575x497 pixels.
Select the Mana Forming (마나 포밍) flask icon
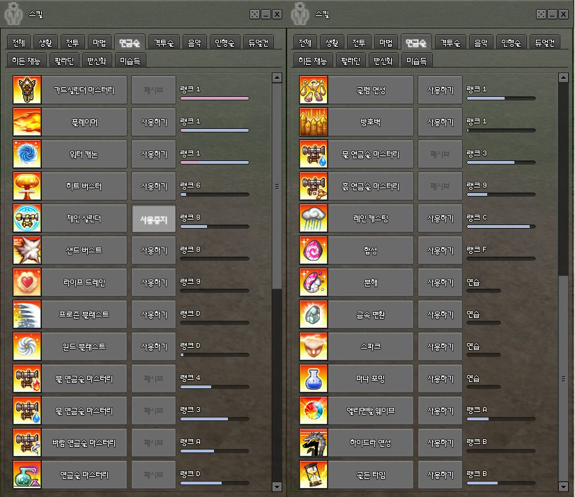[314, 379]
